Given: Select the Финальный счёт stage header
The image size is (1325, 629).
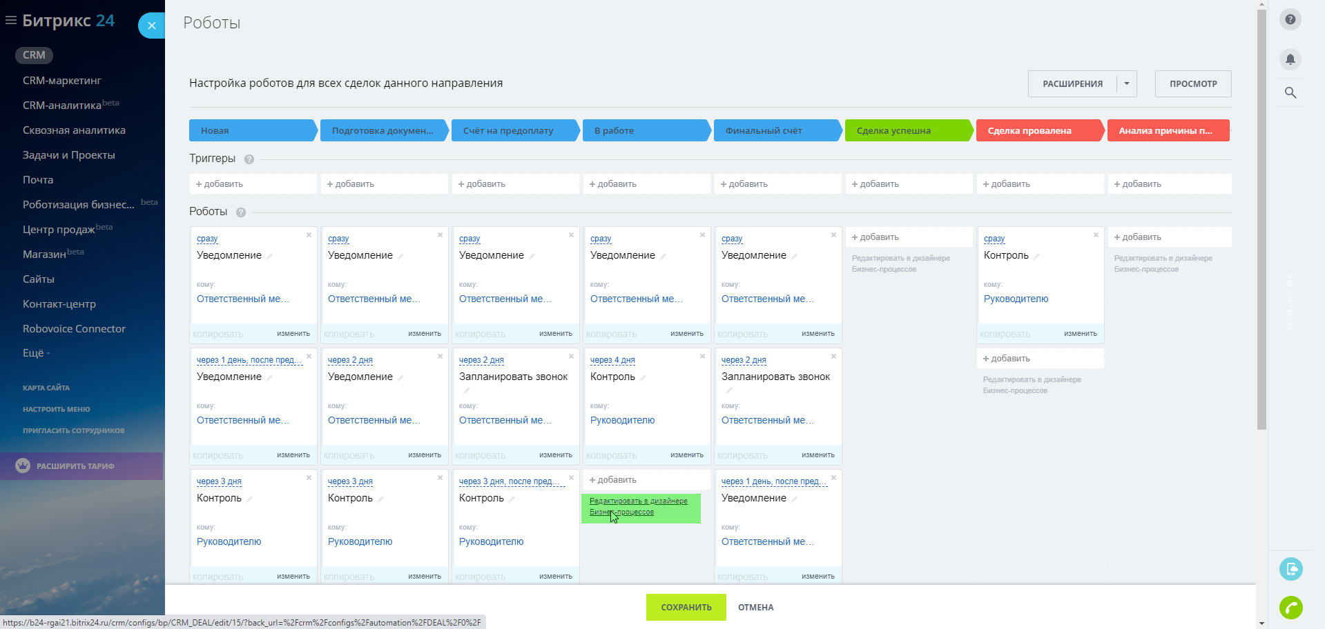Looking at the screenshot, I should click(x=777, y=130).
